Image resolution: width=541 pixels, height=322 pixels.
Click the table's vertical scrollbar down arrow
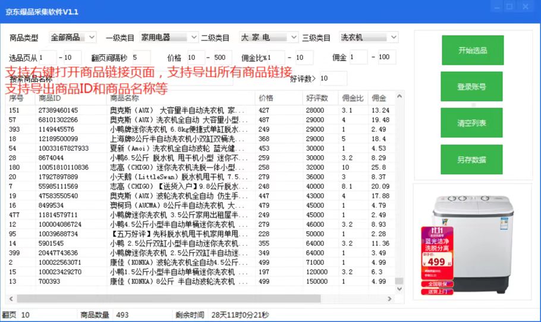click(x=399, y=289)
